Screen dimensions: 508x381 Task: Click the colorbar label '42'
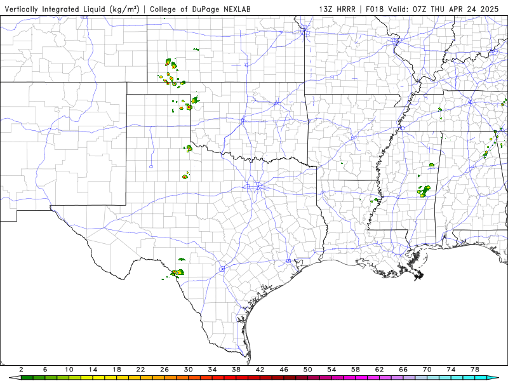(x=260, y=370)
